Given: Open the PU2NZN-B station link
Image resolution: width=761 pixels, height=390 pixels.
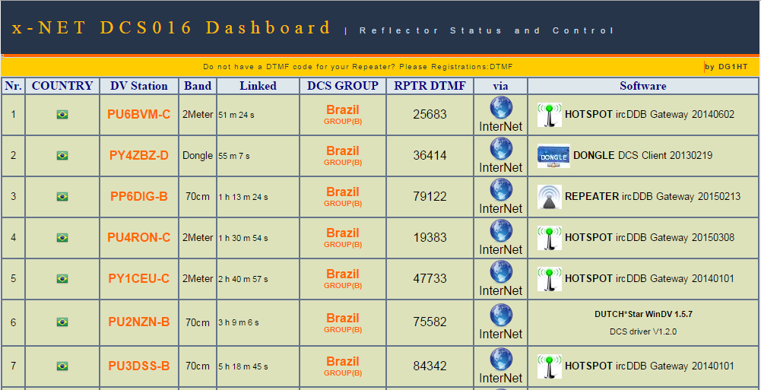Looking at the screenshot, I should (x=139, y=322).
